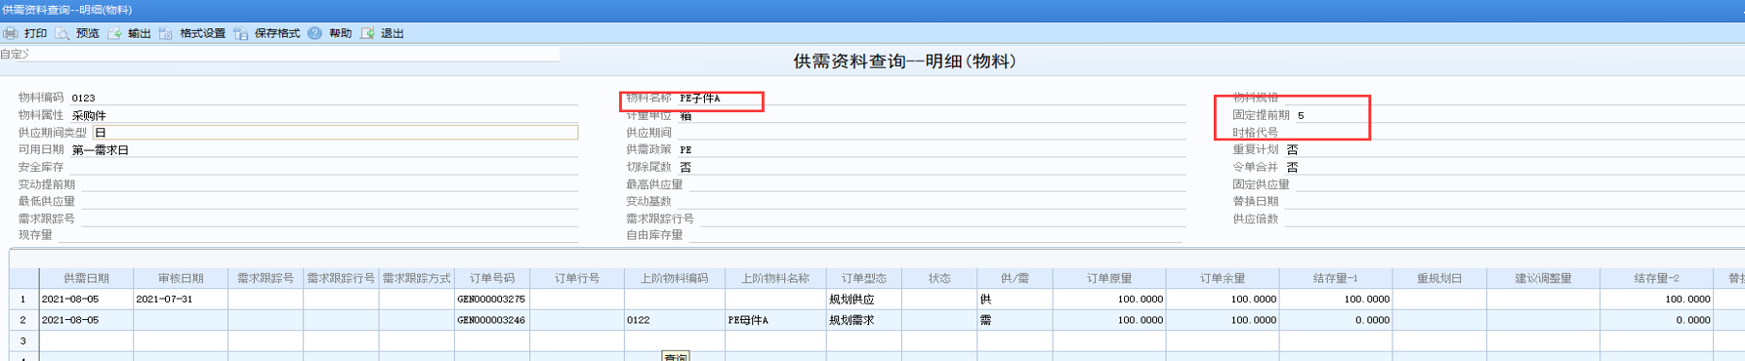This screenshot has width=1745, height=361.
Task: Click parent material code 0122
Action: click(639, 320)
